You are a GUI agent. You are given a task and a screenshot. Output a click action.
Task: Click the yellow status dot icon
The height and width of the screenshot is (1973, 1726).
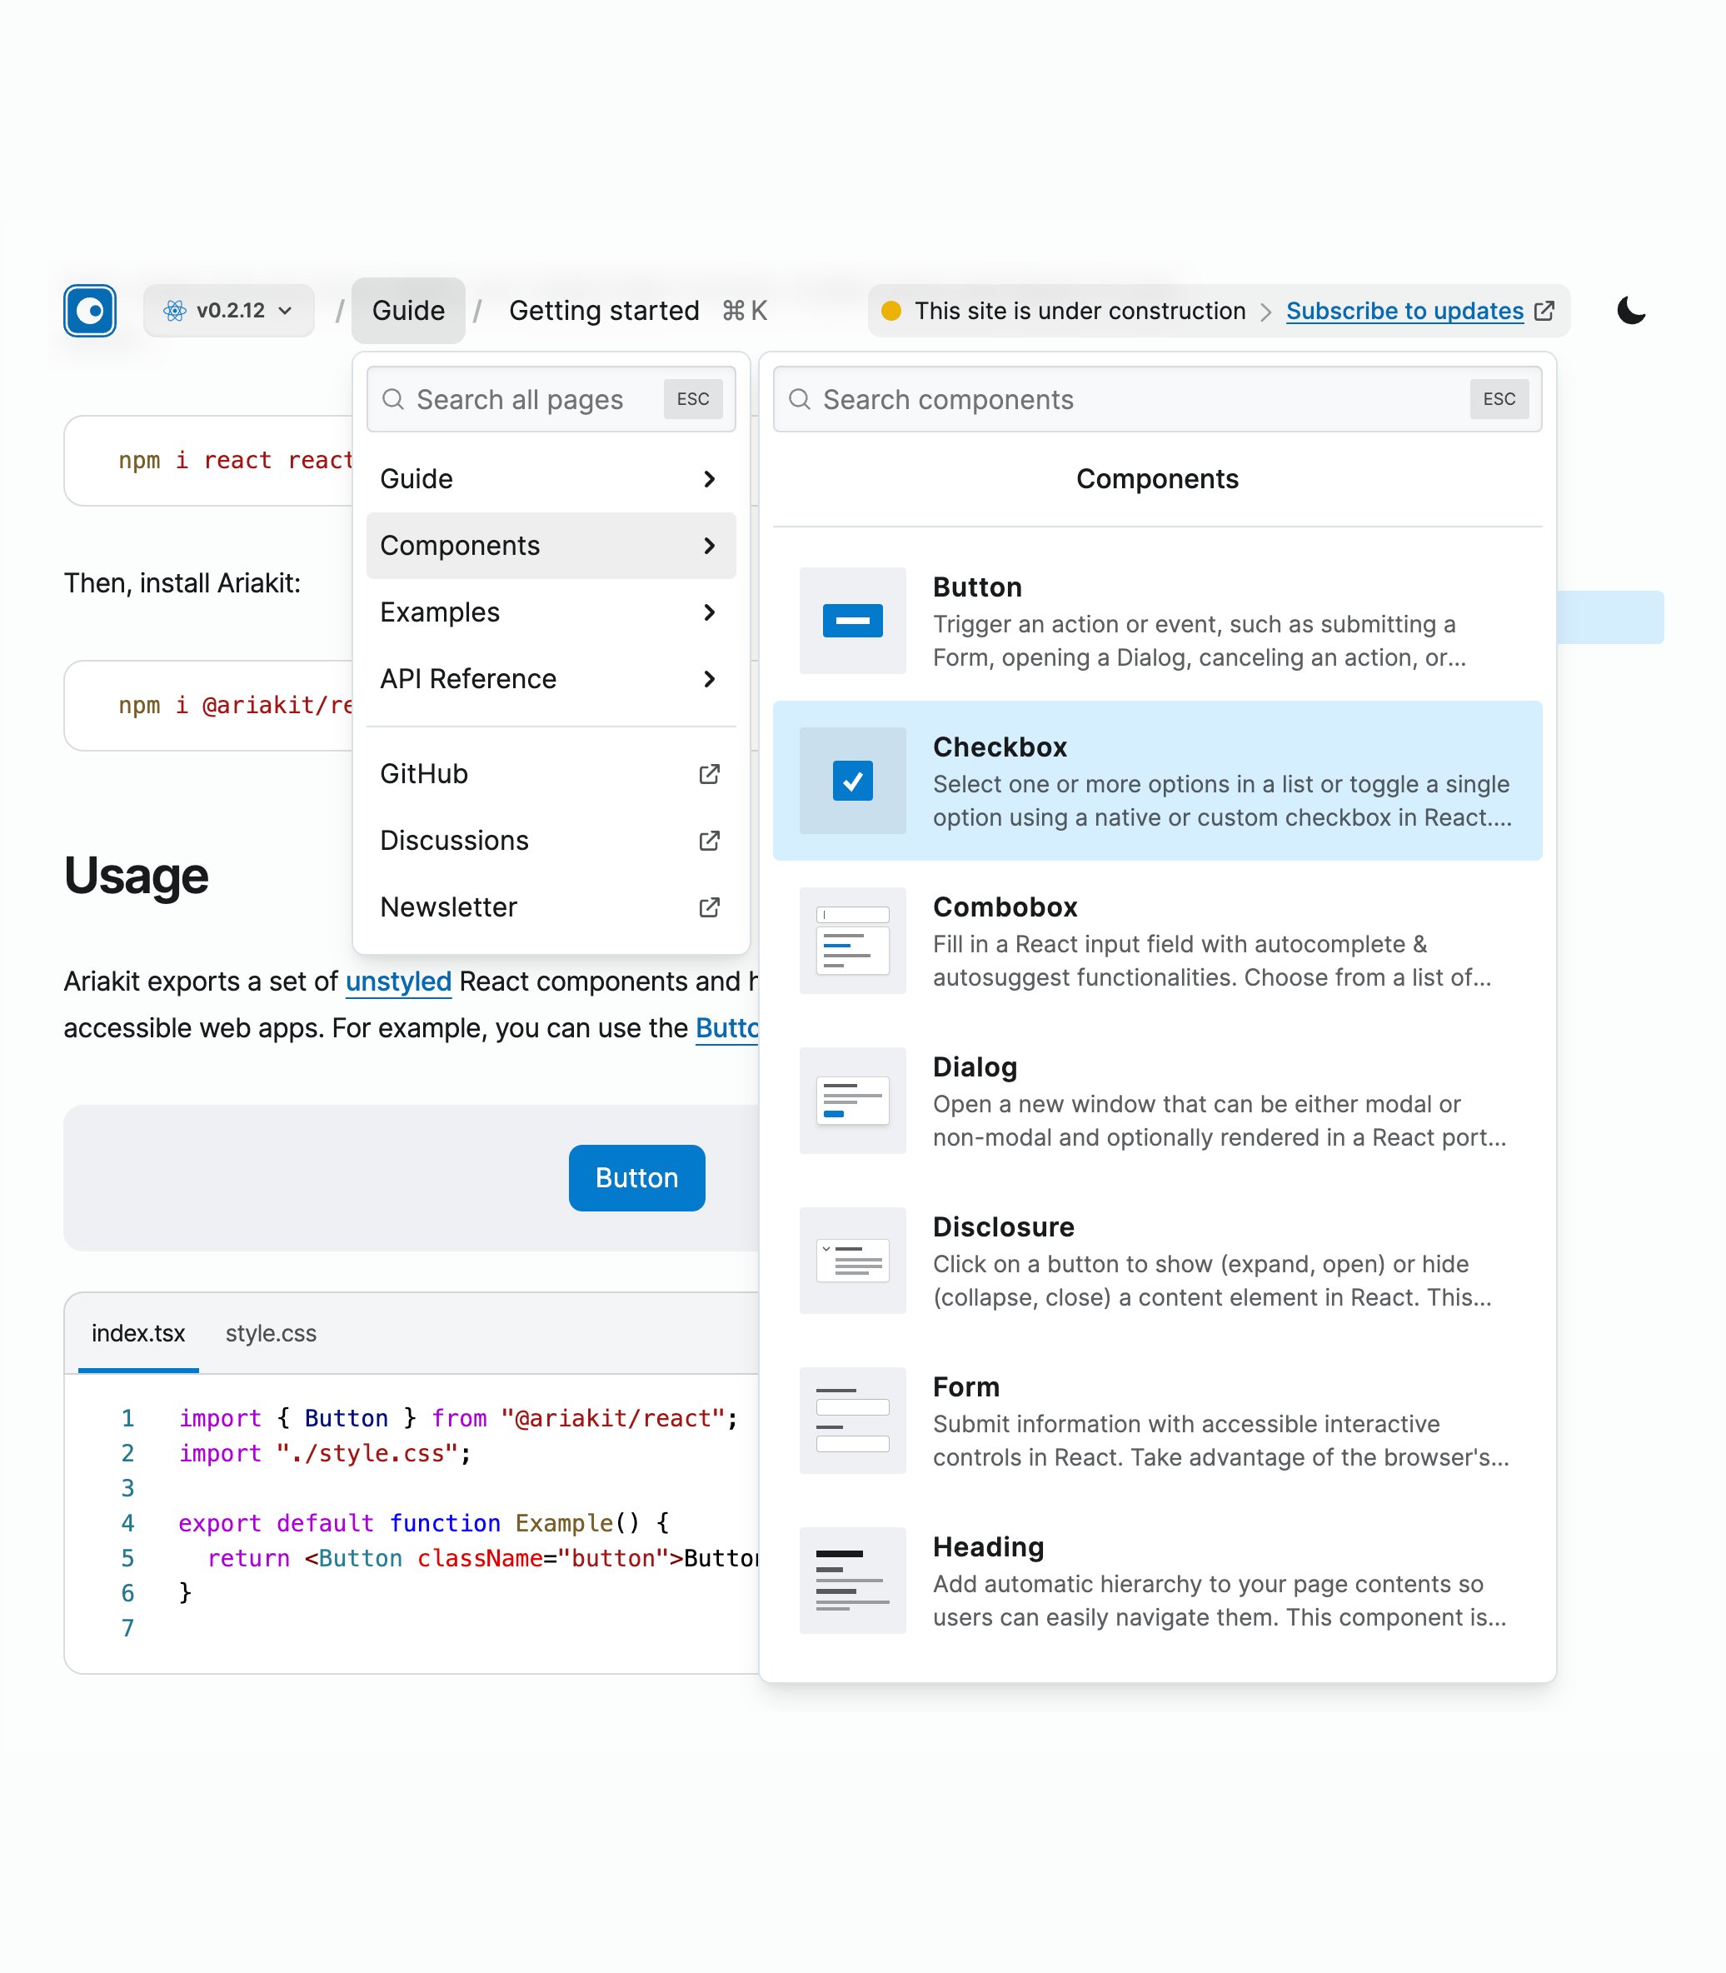(x=891, y=310)
